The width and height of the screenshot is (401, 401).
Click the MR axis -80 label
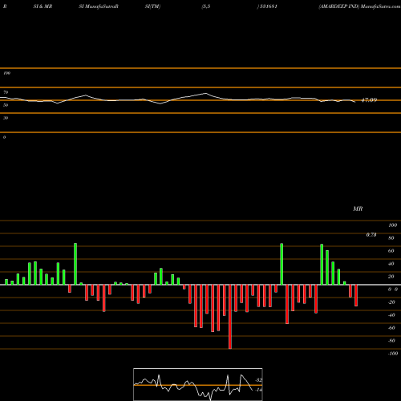click(x=391, y=341)
